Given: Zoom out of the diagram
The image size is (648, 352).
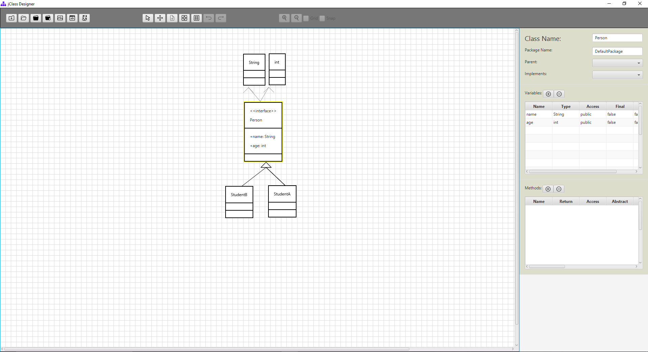Looking at the screenshot, I should (296, 18).
